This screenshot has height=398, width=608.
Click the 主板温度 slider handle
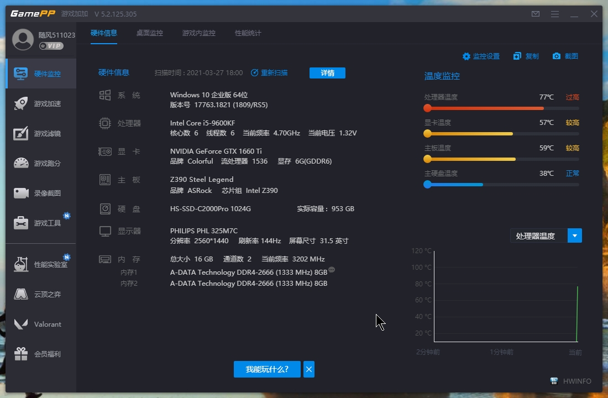click(427, 159)
